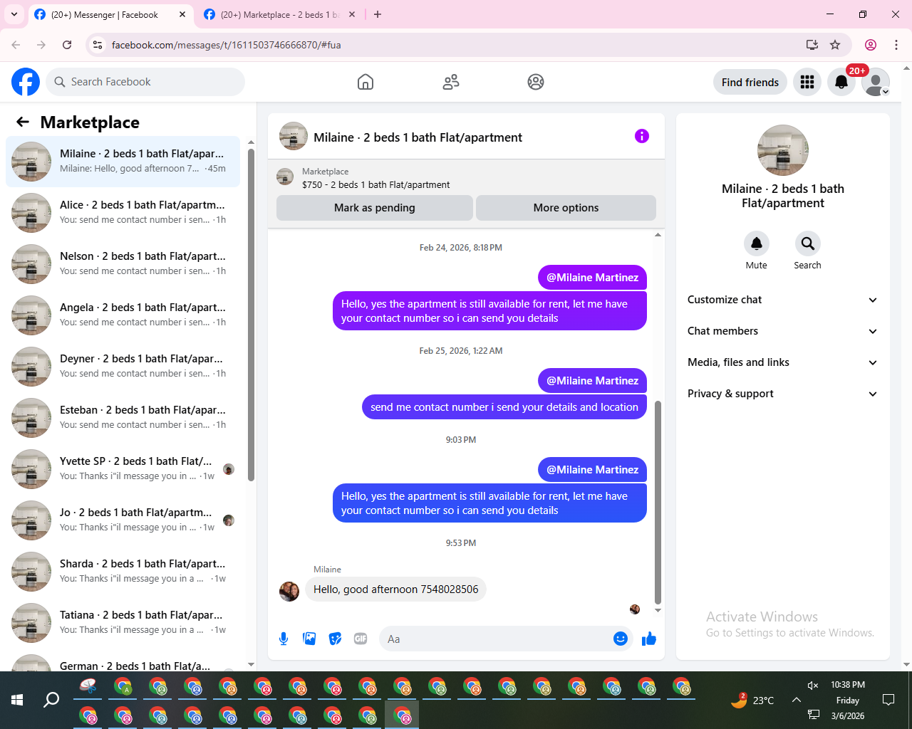Choose a sticker icon
Screen dimensions: 912x729
click(335, 639)
